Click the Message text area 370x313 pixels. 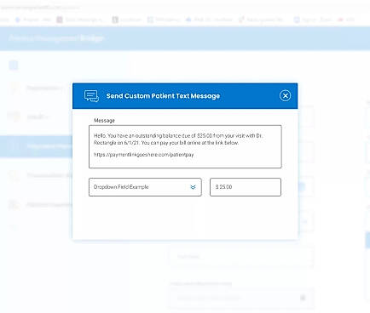(x=185, y=146)
